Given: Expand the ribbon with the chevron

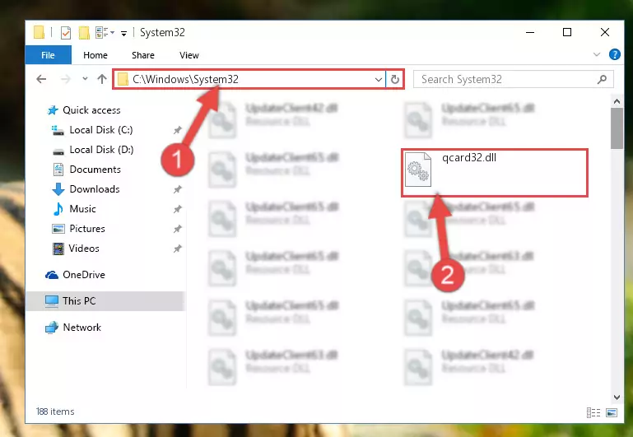Looking at the screenshot, I should 596,54.
